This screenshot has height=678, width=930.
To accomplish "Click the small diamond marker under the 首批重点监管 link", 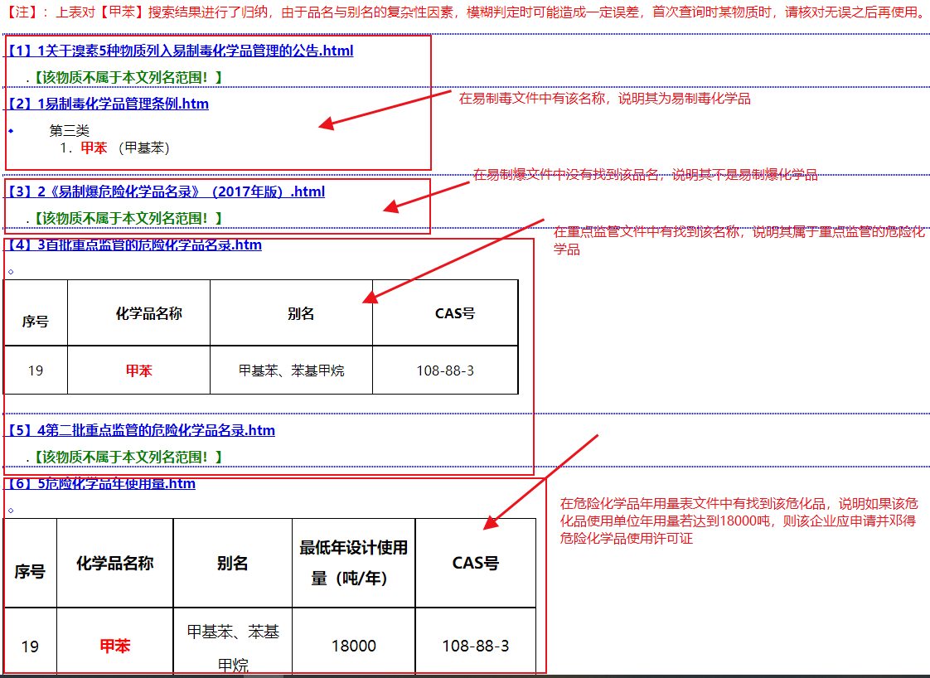I will 11,271.
